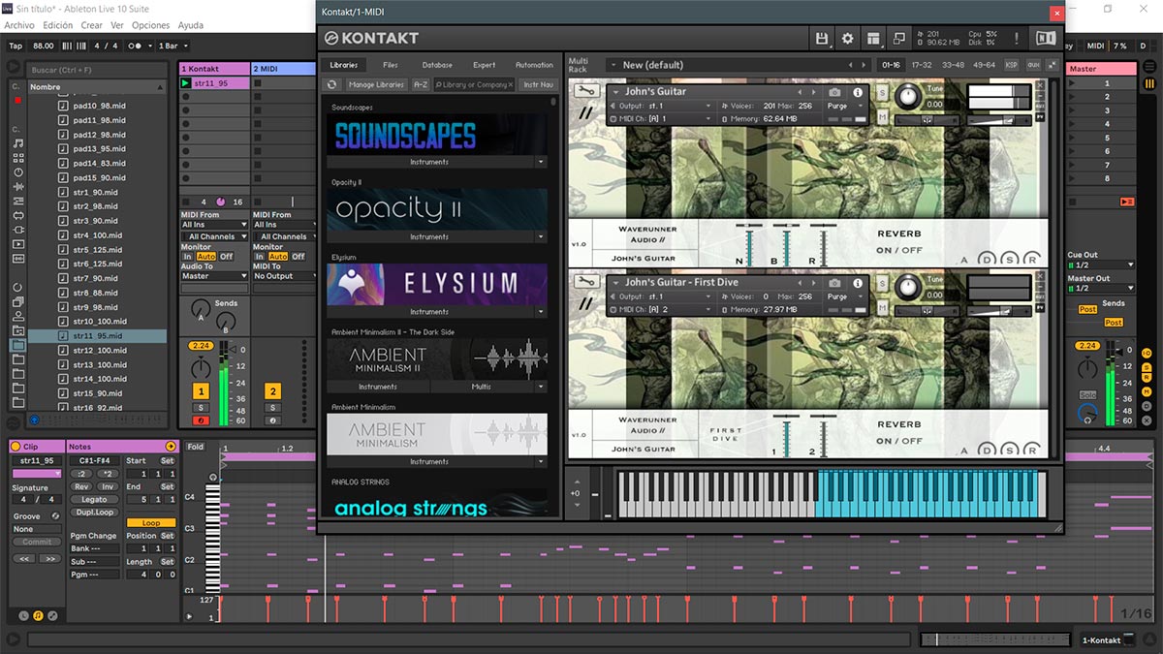Click the Native Instruments logo in Kontakt
This screenshot has width=1163, height=654.
click(x=1046, y=38)
